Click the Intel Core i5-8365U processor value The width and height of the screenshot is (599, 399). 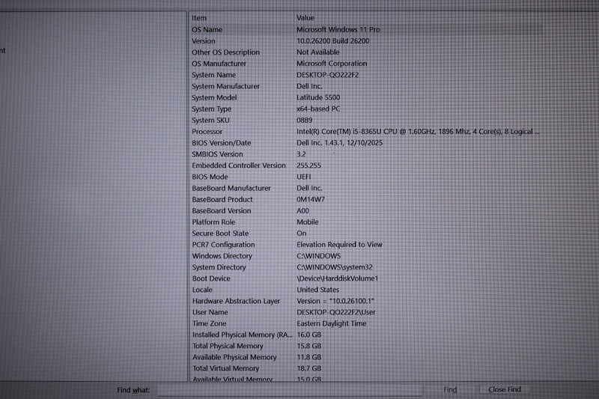pos(418,132)
